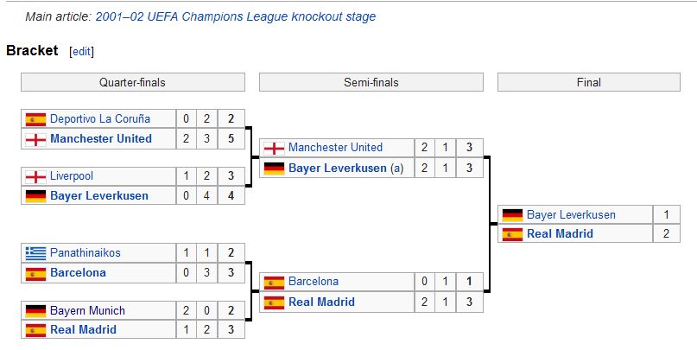697x350 pixels.
Task: Click England flag beside semi-final Manchester United
Action: point(274,148)
